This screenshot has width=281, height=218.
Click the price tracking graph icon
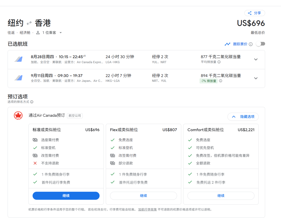pyautogui.click(x=227, y=44)
